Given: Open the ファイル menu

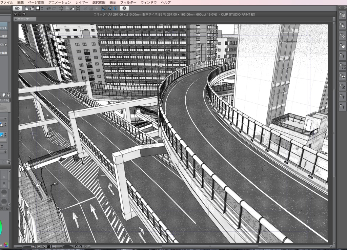Looking at the screenshot, I should coord(7,2).
